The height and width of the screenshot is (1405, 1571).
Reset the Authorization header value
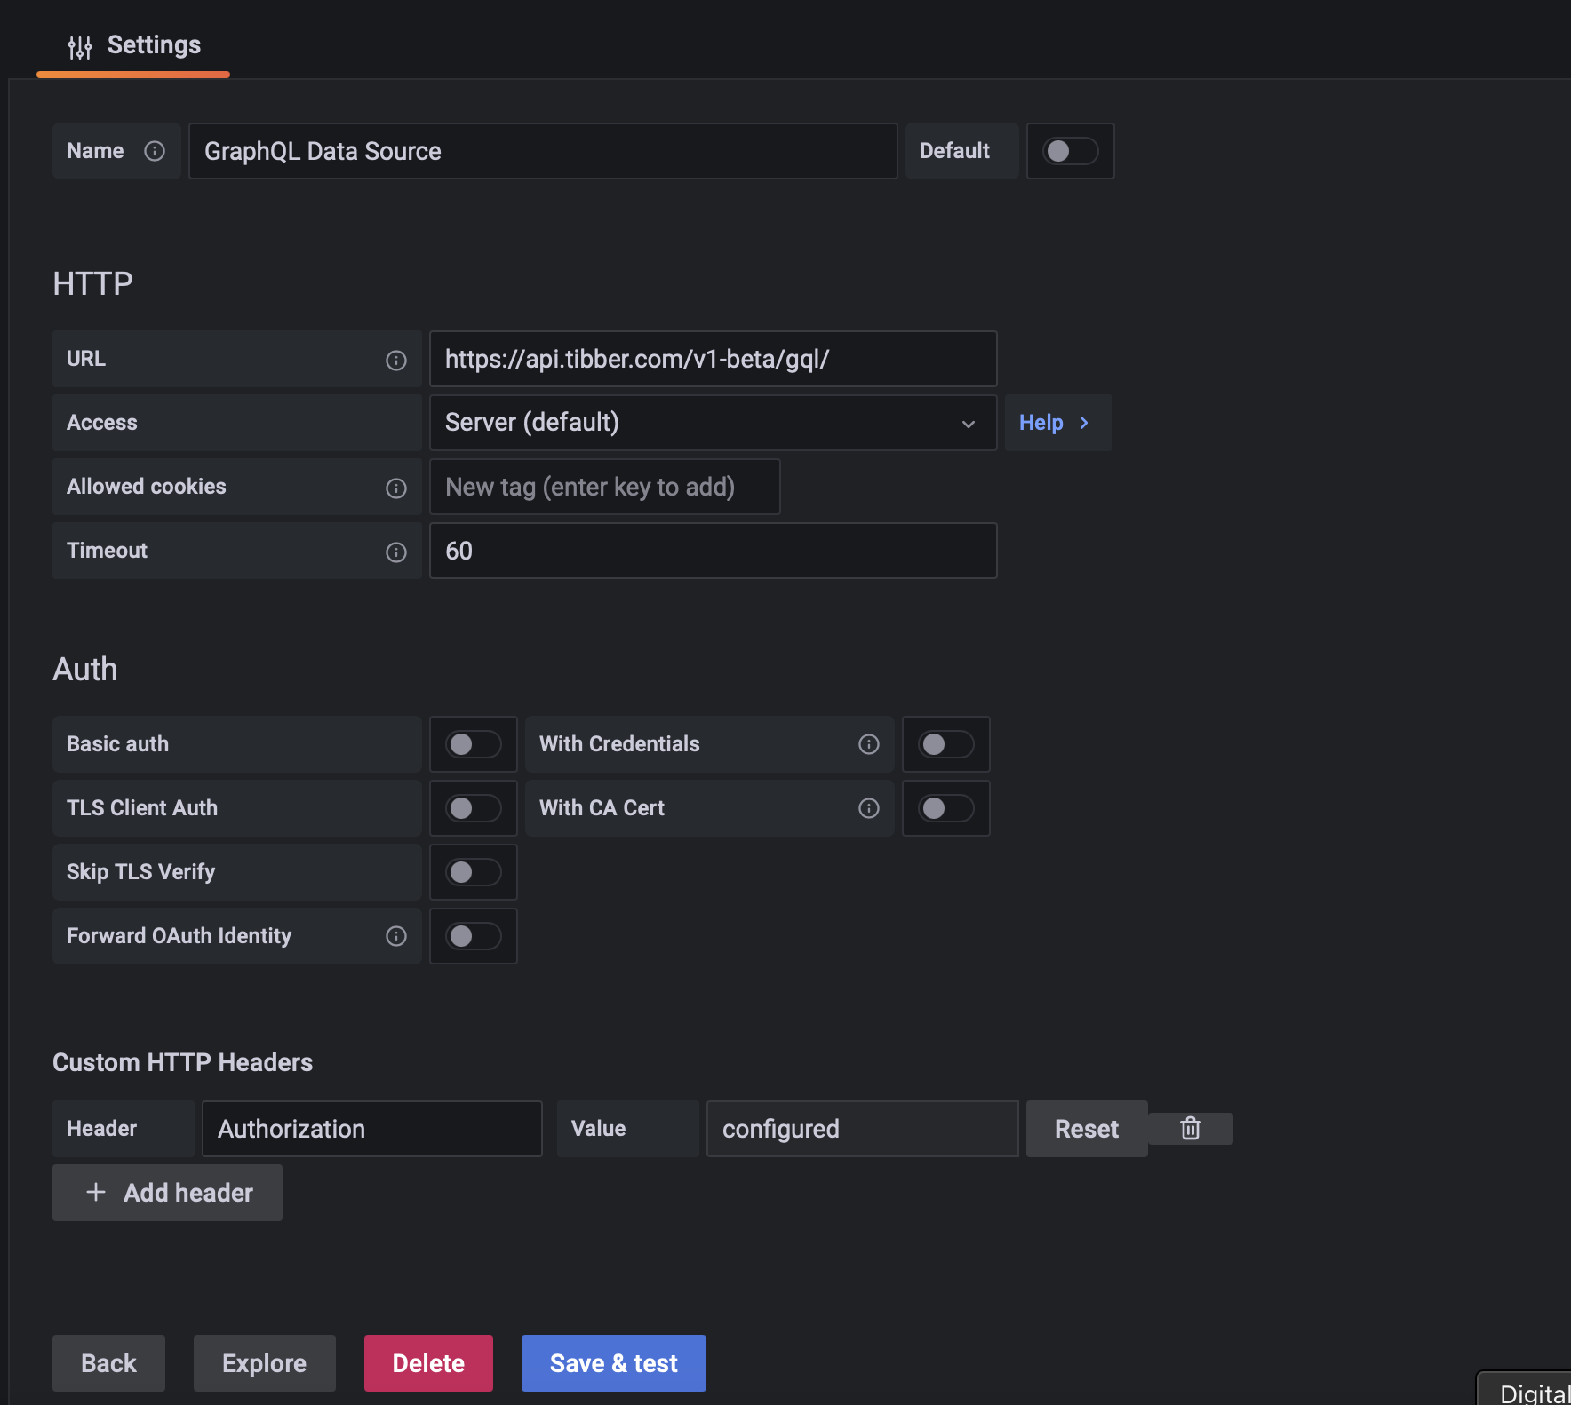tap(1087, 1129)
